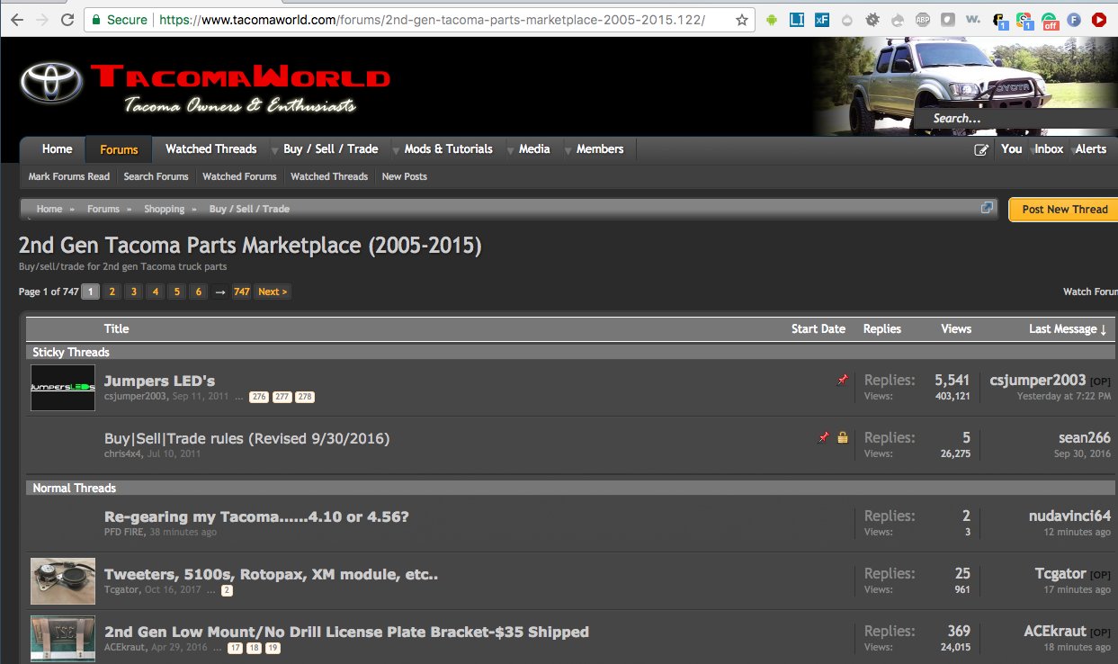The height and width of the screenshot is (664, 1118).
Task: Open ACEkraut license plate bracket thumbnail
Action: [x=63, y=640]
